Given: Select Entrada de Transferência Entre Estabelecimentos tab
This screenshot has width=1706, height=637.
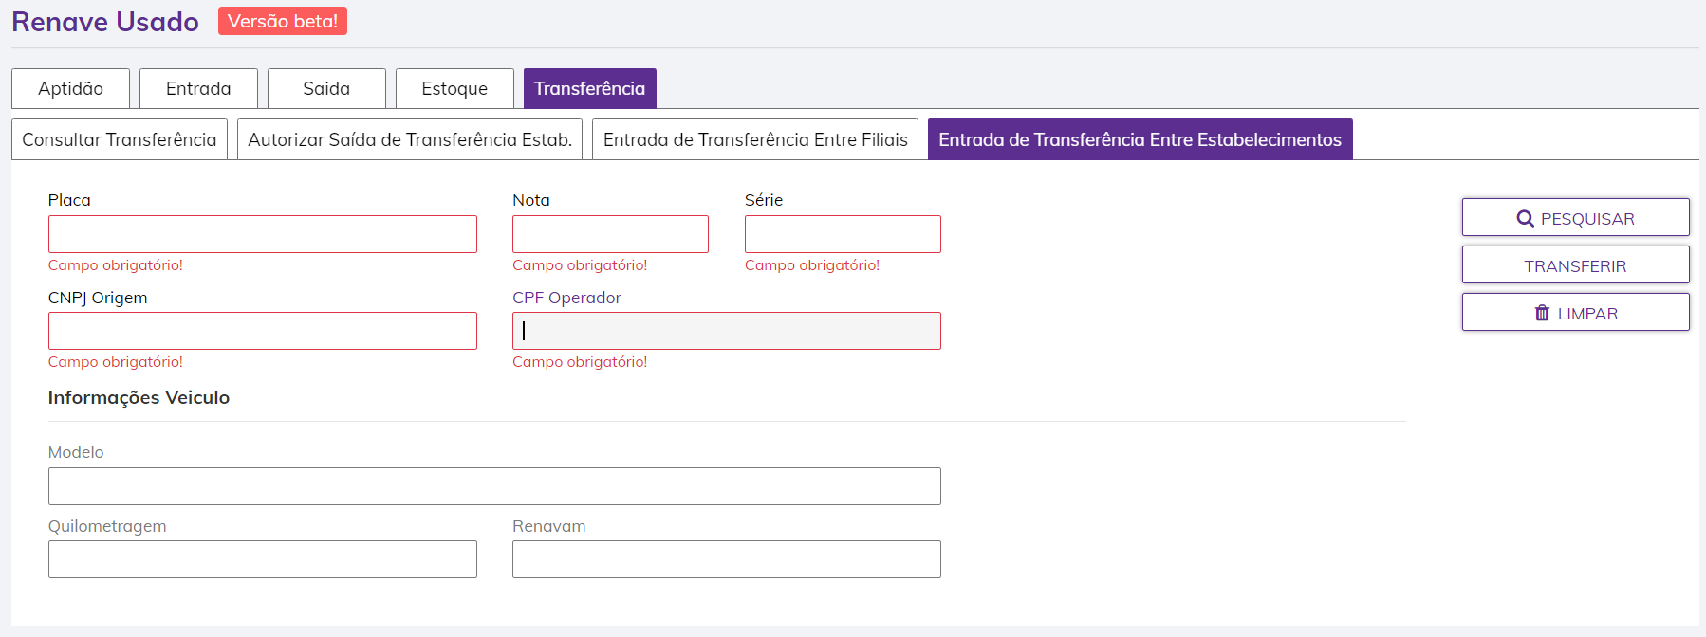Looking at the screenshot, I should point(1140,140).
